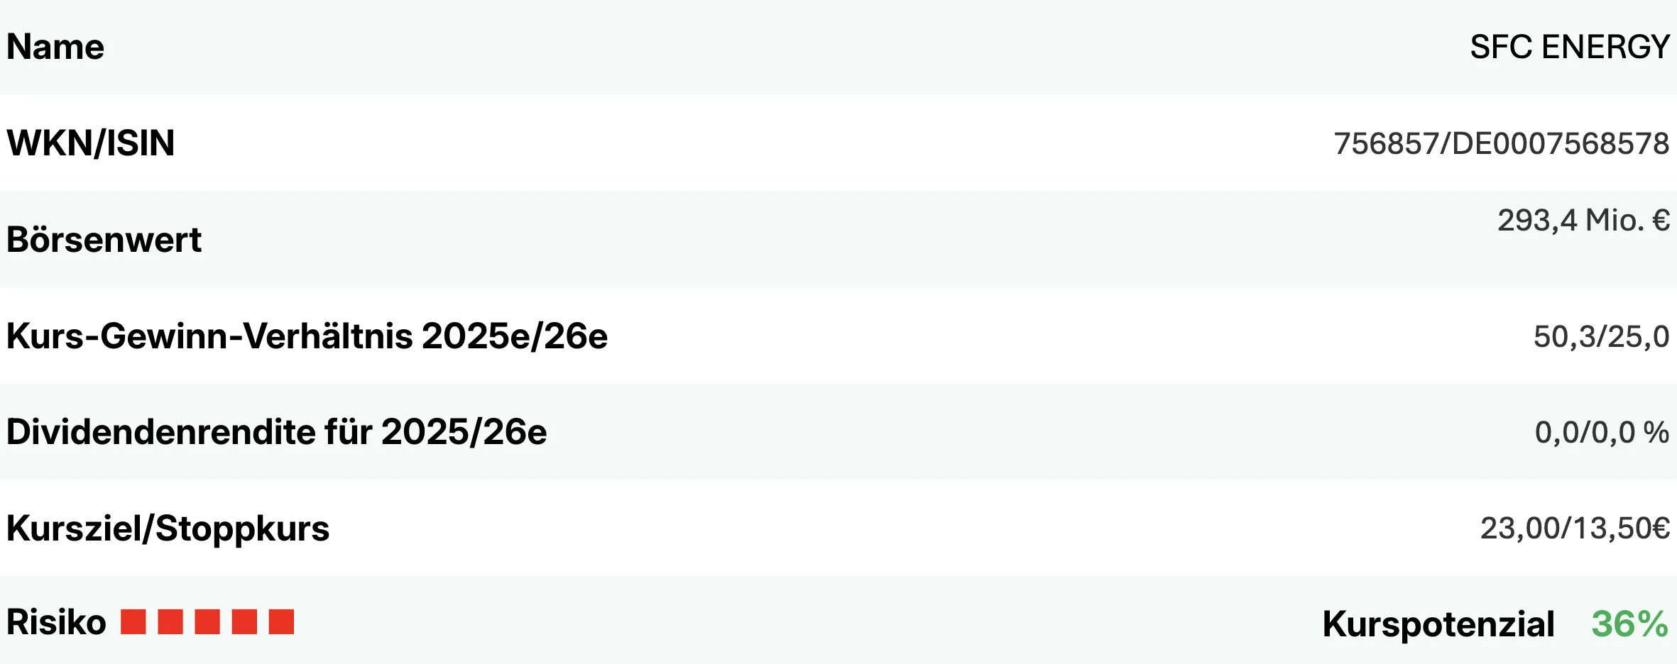Click the green 36% Kurspotenzial value

(1629, 624)
